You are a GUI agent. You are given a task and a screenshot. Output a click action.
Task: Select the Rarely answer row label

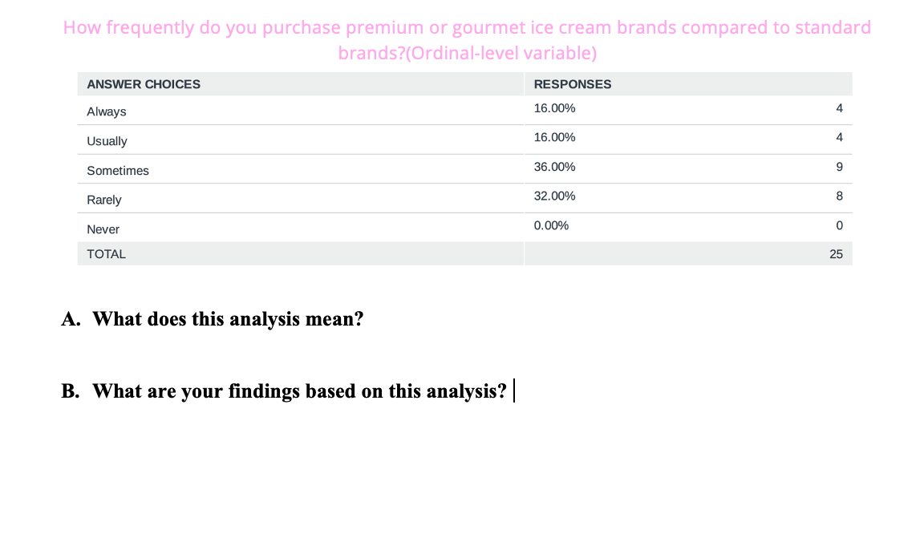tap(104, 200)
